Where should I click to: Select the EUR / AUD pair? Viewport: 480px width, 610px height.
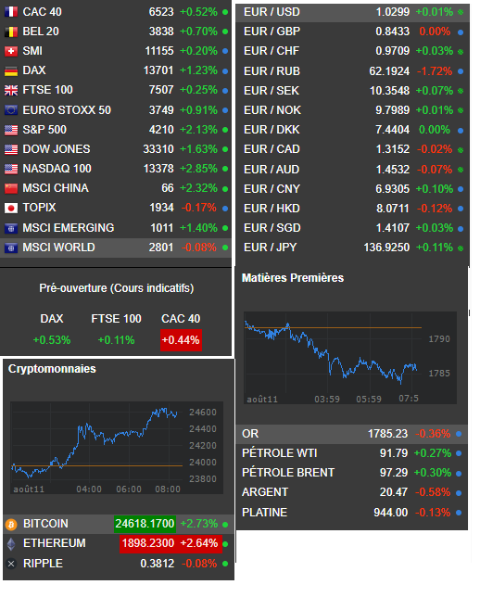pyautogui.click(x=352, y=170)
